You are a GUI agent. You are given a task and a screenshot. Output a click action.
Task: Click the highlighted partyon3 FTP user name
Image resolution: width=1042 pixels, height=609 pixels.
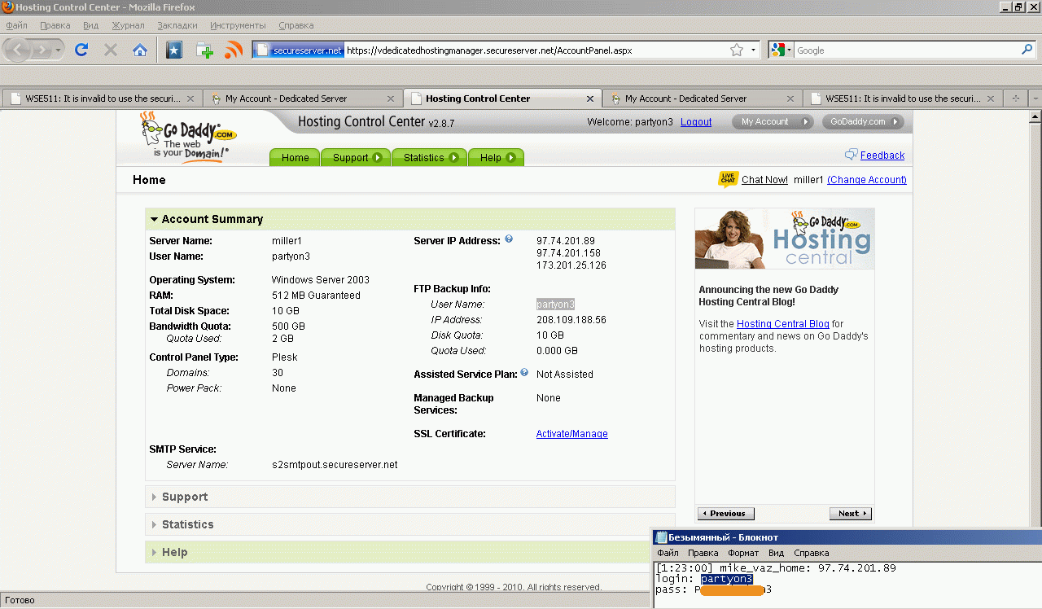coord(555,304)
